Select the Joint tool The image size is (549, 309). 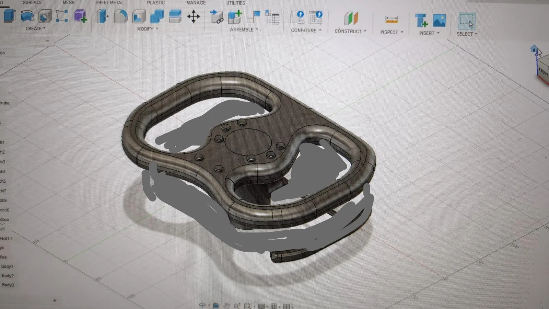[254, 17]
